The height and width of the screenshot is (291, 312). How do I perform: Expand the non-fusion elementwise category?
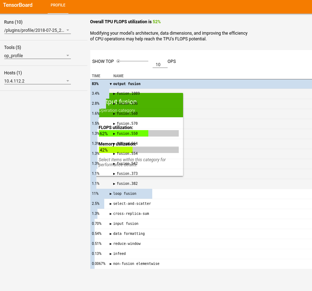(x=111, y=263)
